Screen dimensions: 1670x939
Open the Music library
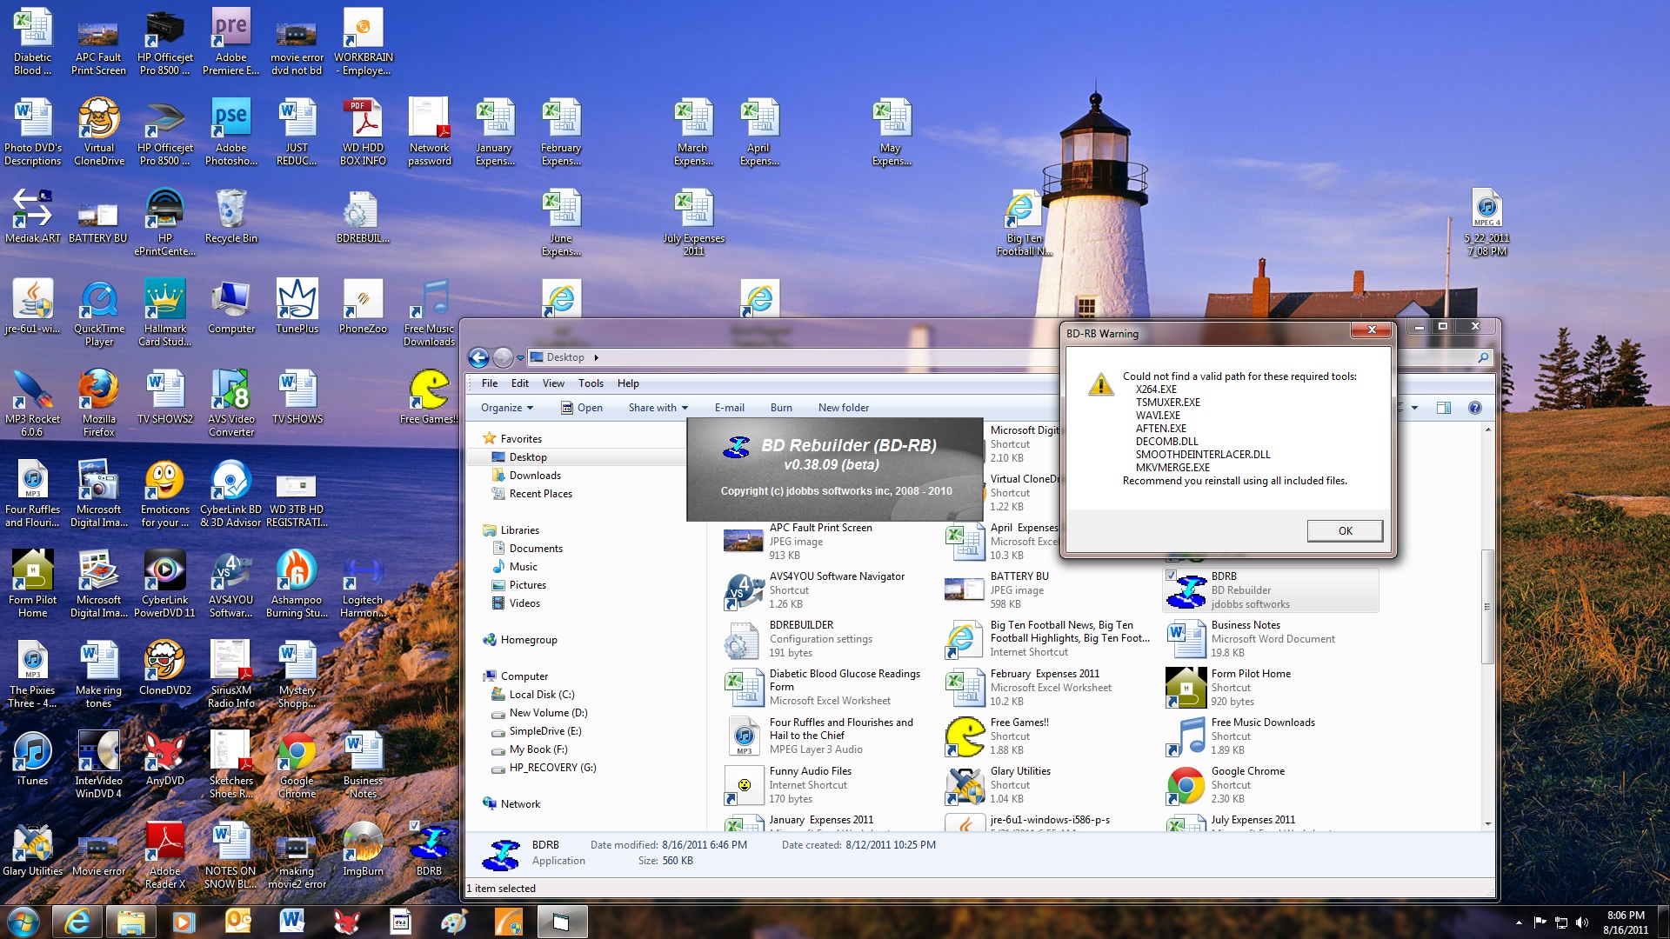pyautogui.click(x=522, y=567)
